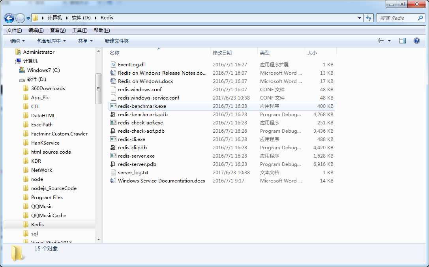This screenshot has height=267, width=429.
Task: Open address bar history dropdown
Action: click(360, 18)
